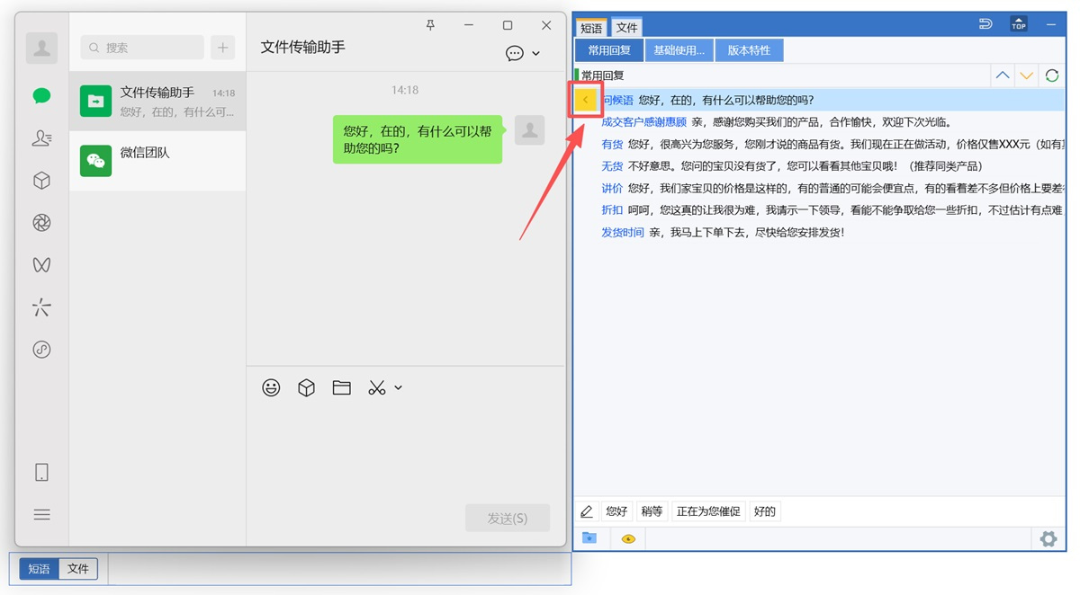Select the 文件 tab at panel top

point(626,28)
